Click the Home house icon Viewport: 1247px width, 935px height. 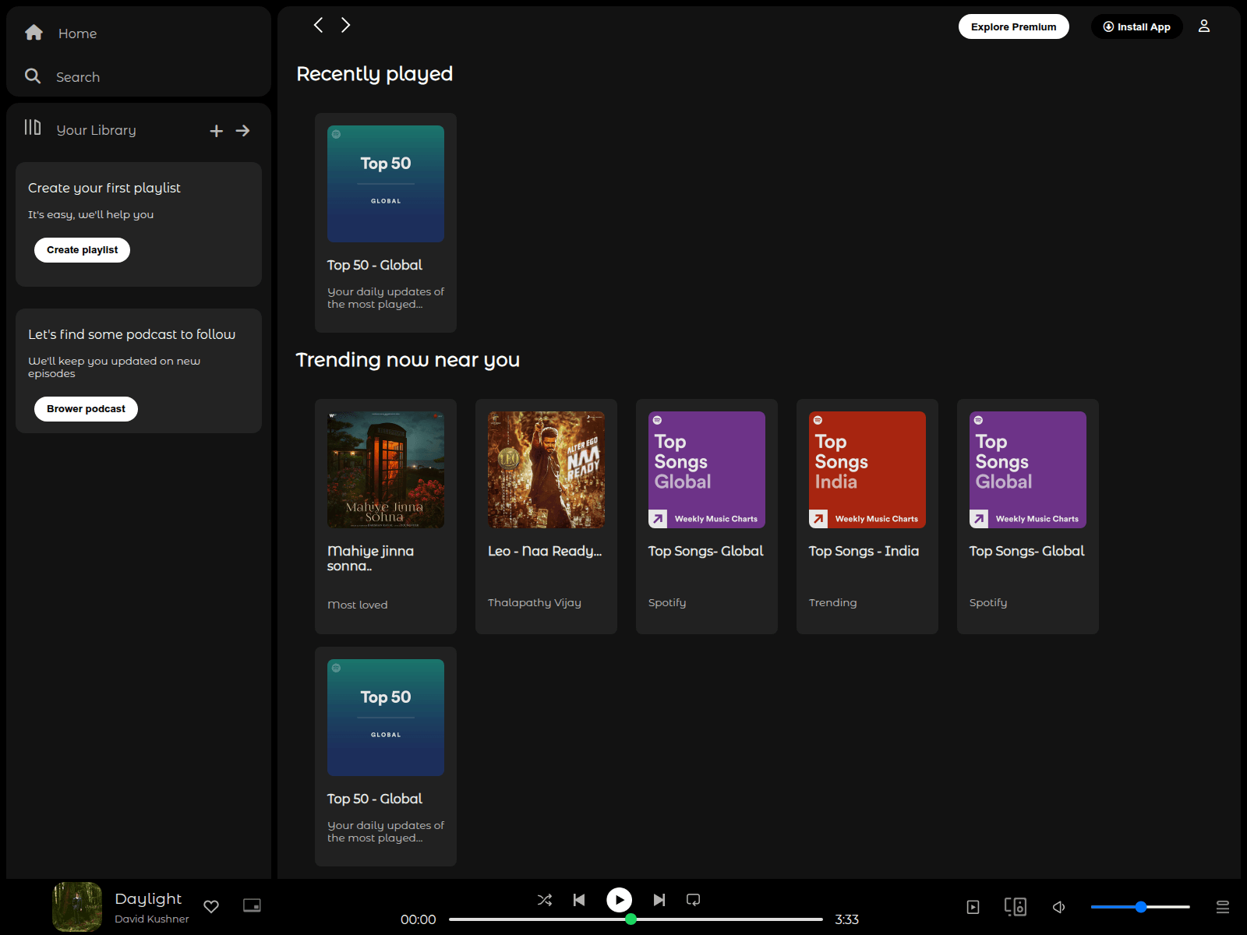pyautogui.click(x=34, y=33)
